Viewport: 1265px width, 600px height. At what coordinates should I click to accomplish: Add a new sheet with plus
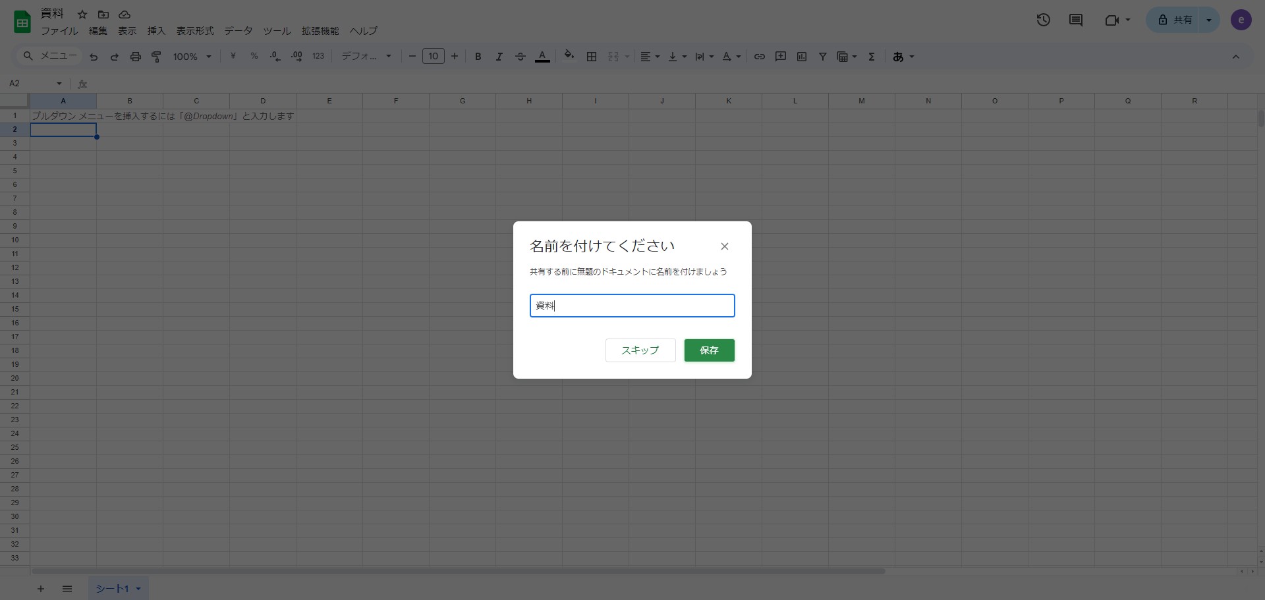click(x=41, y=589)
